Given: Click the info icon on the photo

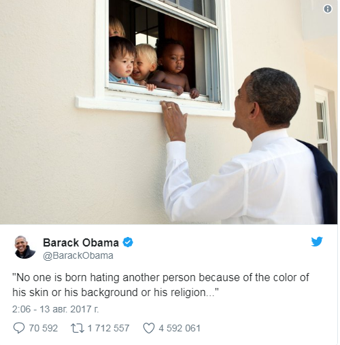Looking at the screenshot, I should pos(327,9).
